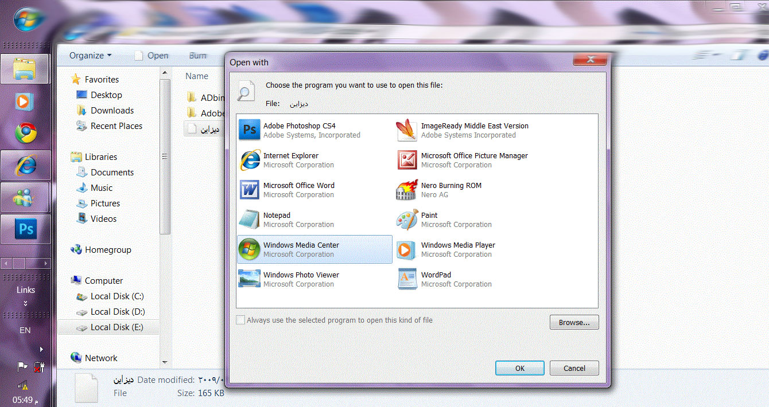Select the Nero Burning ROM icon

[x=407, y=190]
